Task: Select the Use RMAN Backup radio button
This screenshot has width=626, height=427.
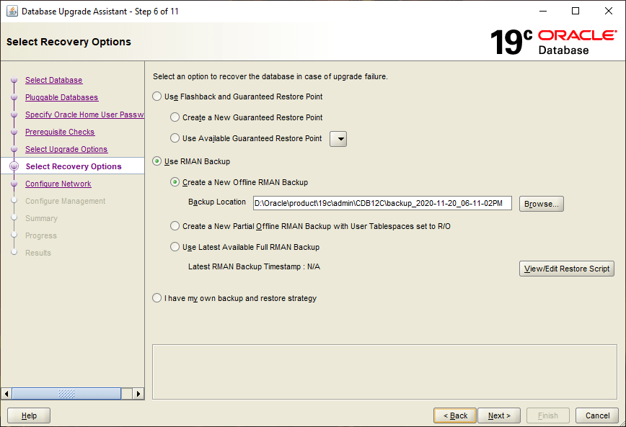Action: click(x=157, y=161)
